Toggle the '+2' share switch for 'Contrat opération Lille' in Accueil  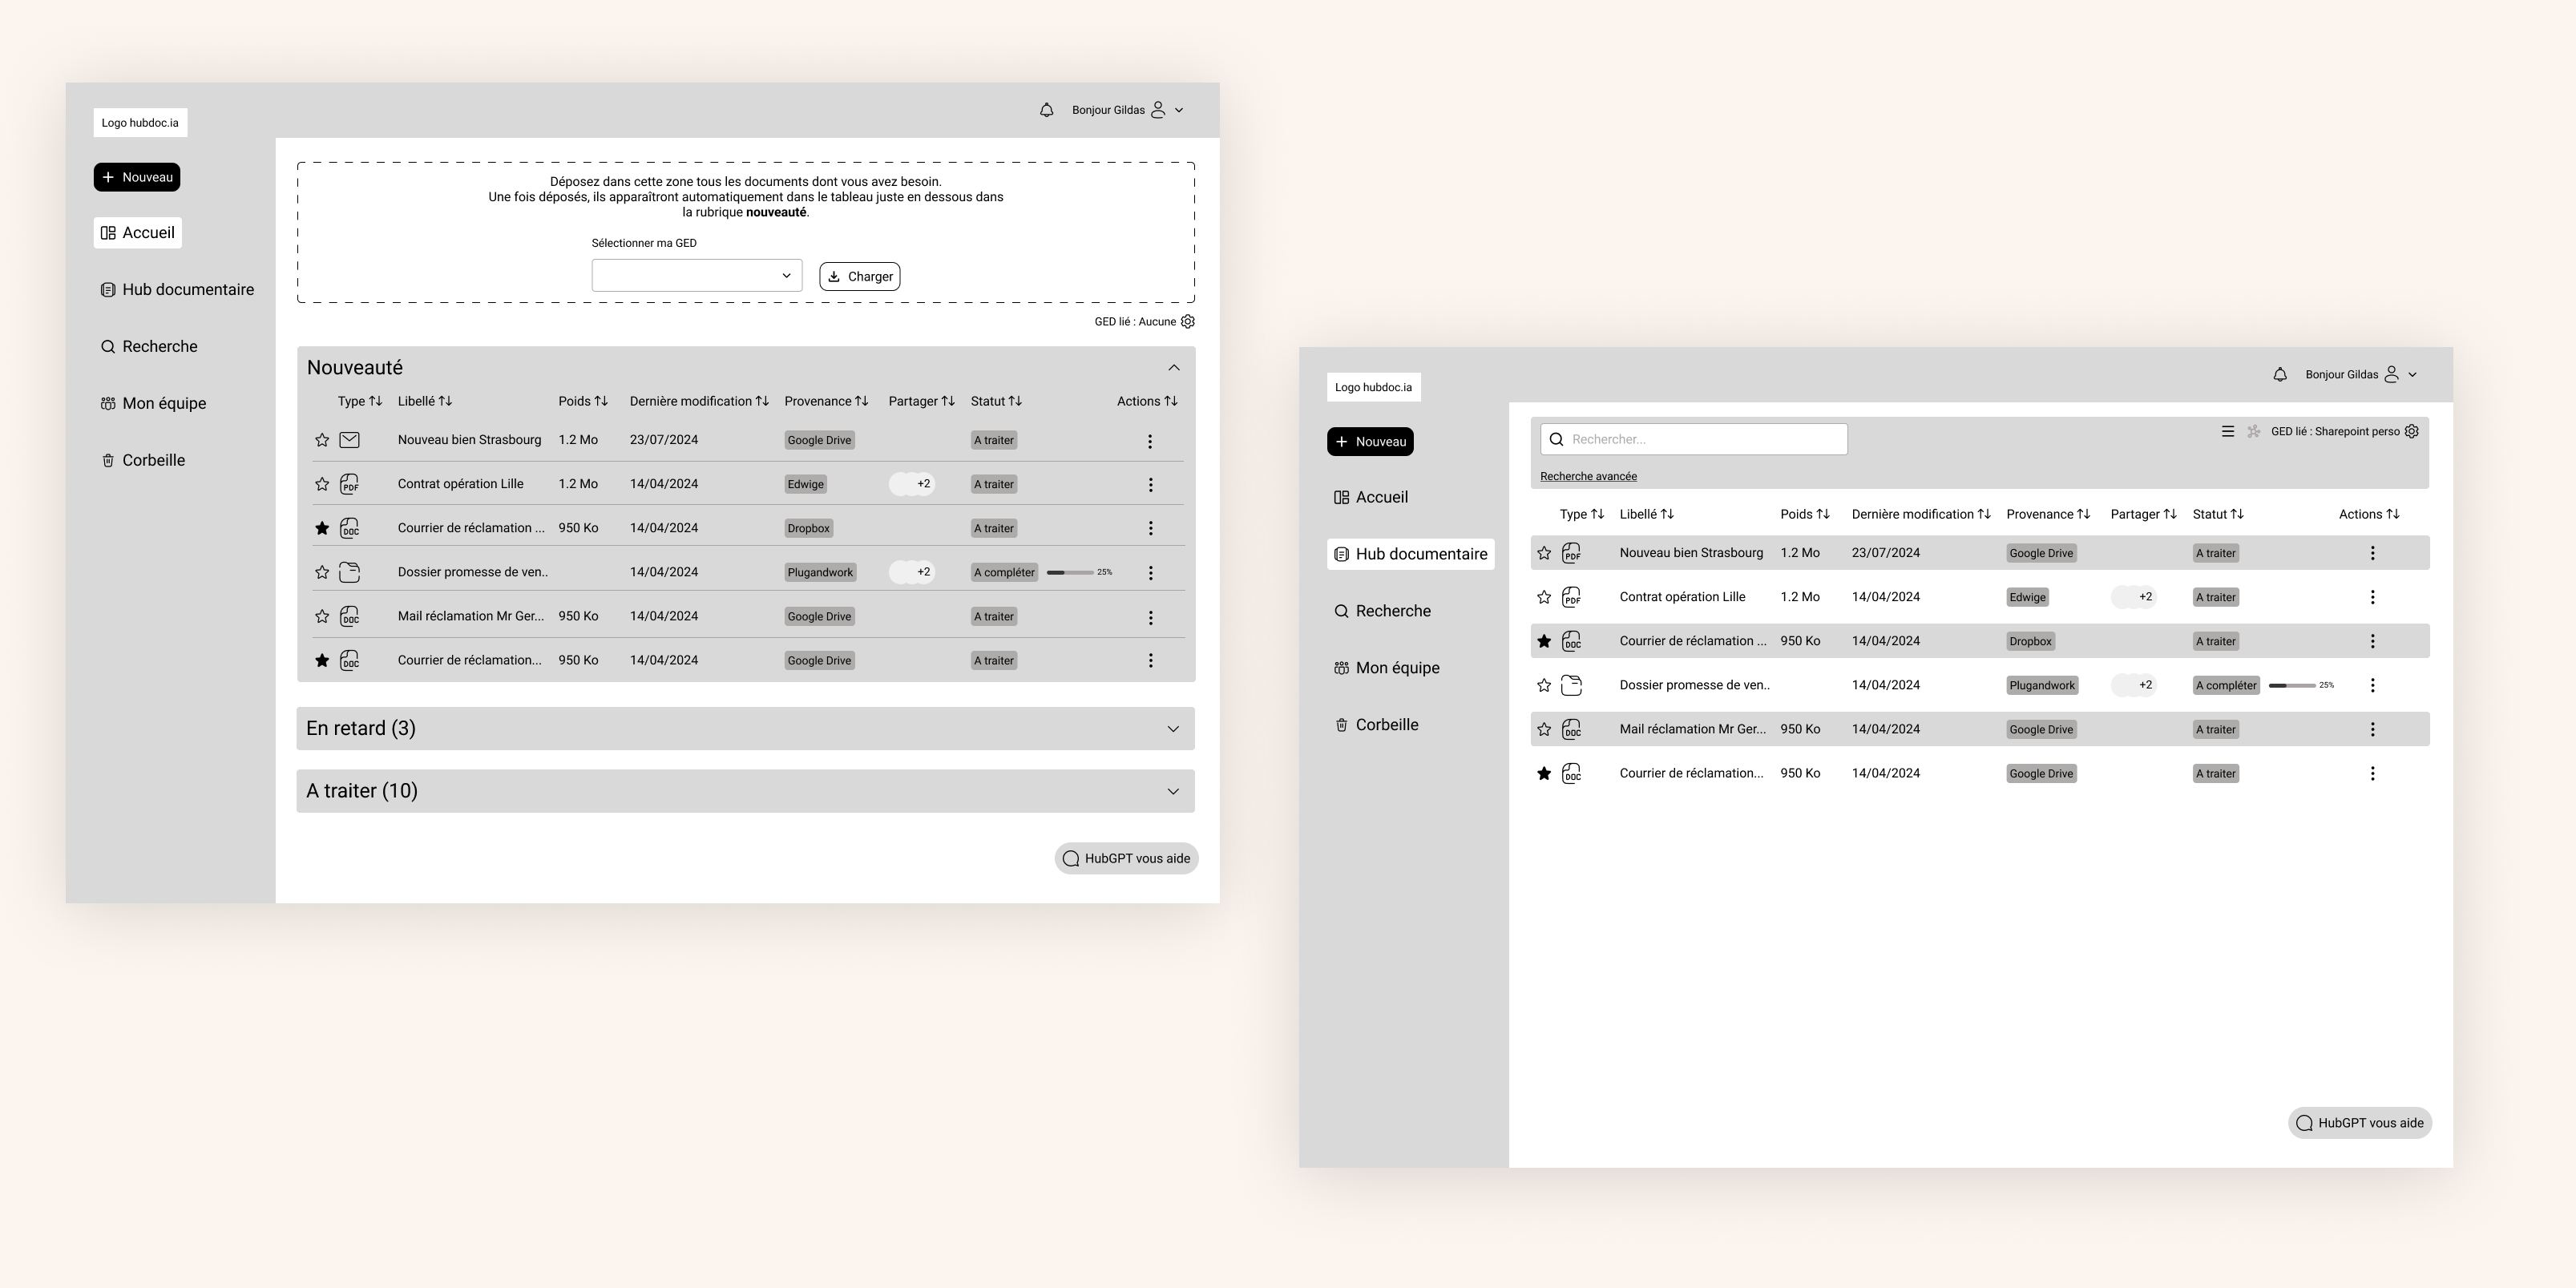911,484
